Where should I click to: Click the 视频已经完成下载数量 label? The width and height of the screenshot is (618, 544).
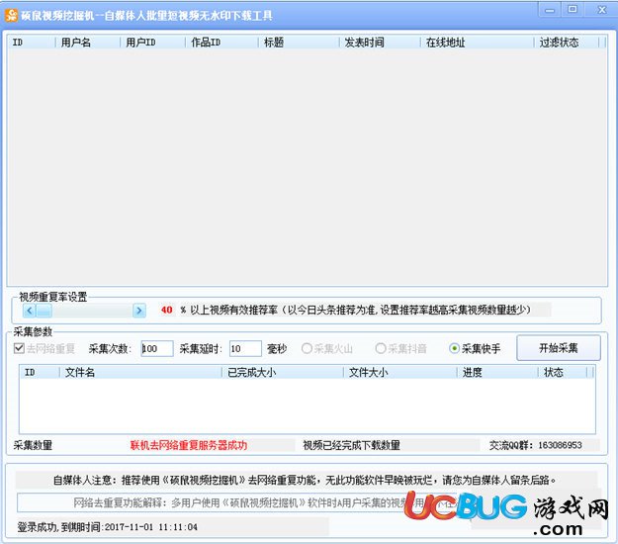click(x=352, y=445)
